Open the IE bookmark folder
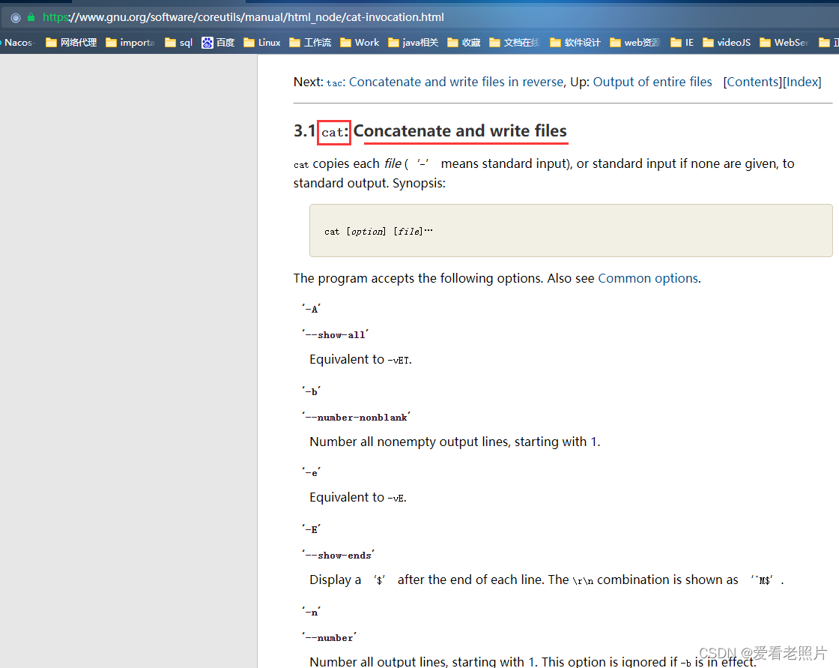 [682, 42]
